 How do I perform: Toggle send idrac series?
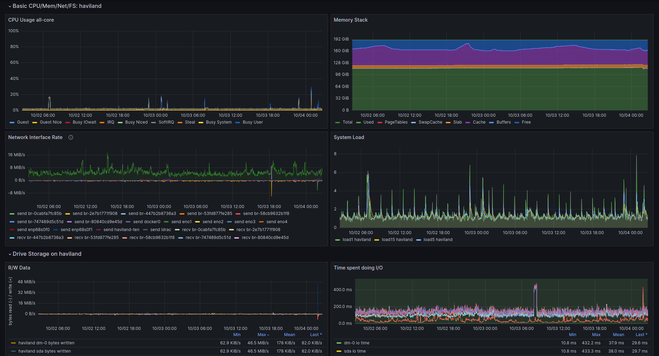click(x=161, y=230)
